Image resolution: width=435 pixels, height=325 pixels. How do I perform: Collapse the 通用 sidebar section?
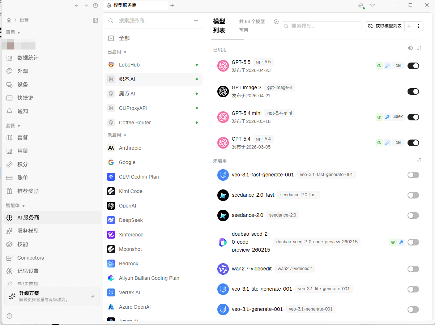coord(13,33)
